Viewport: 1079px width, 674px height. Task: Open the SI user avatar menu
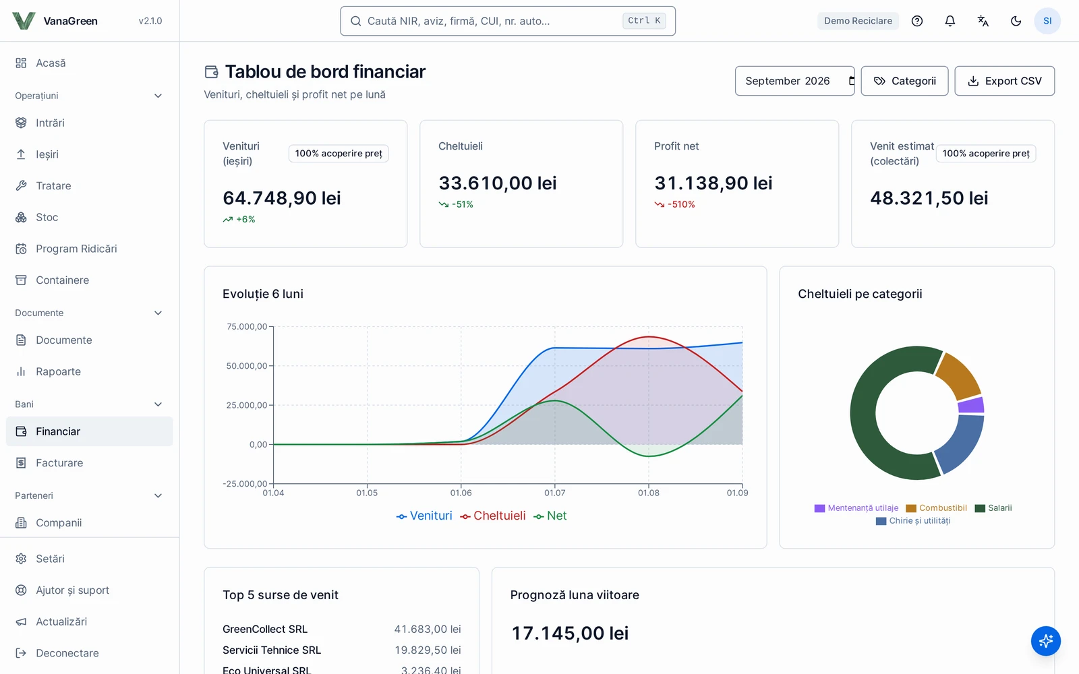(1047, 21)
